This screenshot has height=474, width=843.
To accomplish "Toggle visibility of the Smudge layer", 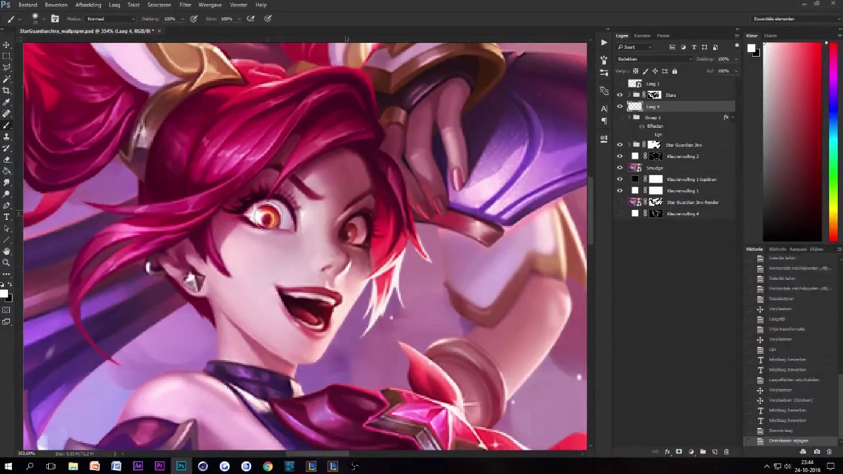I will 620,167.
